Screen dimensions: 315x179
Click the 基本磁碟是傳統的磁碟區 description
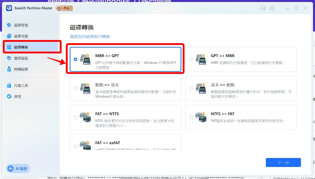coord(136,94)
